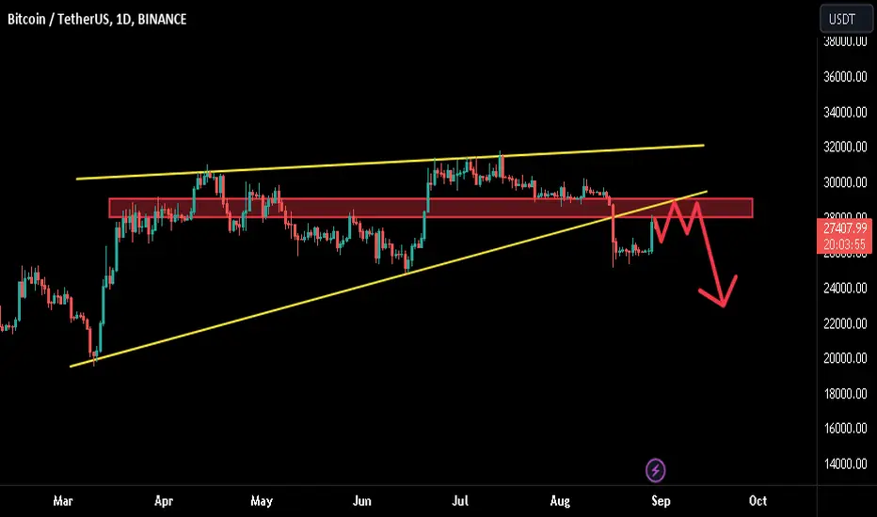Click the 36000.00 price axis label
877x517 pixels.
(x=845, y=76)
